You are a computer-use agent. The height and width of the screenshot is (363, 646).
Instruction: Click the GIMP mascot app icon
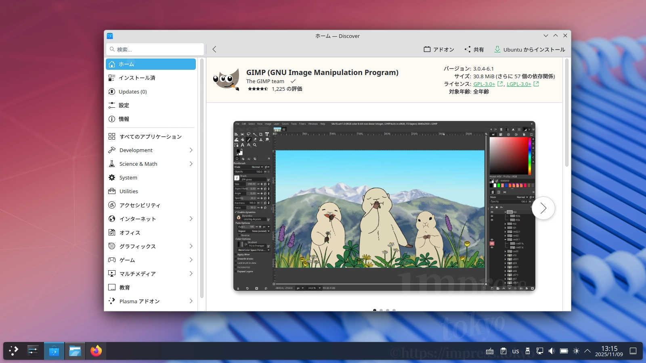(226, 79)
